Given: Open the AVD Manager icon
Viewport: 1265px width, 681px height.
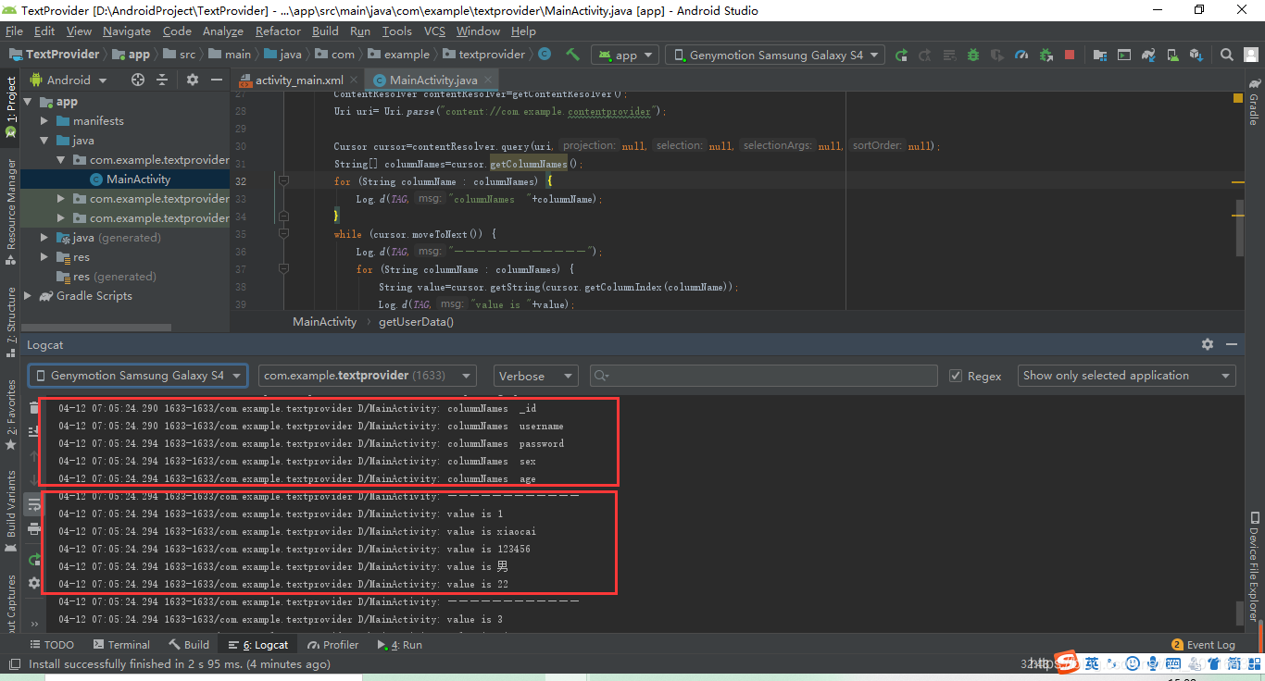Looking at the screenshot, I should tap(1172, 55).
